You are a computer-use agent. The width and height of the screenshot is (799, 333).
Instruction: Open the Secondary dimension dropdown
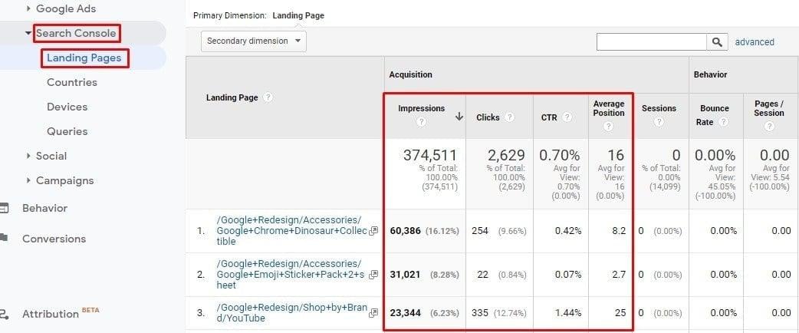(254, 41)
